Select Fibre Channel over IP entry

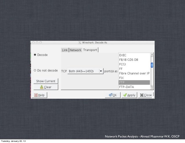tap(134, 73)
